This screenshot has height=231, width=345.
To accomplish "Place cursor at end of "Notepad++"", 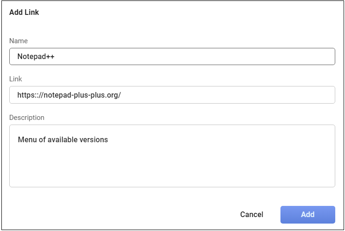I will [x=56, y=57].
